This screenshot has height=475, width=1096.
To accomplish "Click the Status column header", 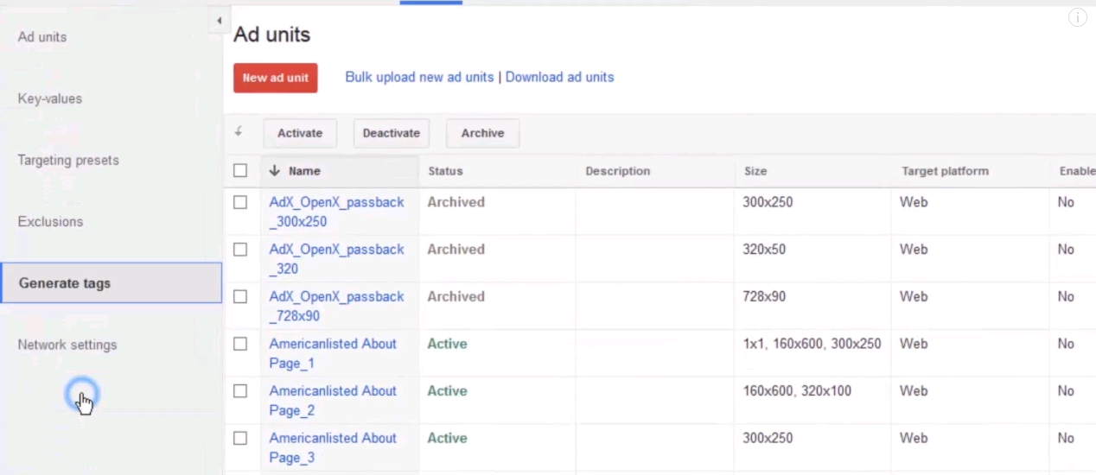I will click(x=445, y=171).
